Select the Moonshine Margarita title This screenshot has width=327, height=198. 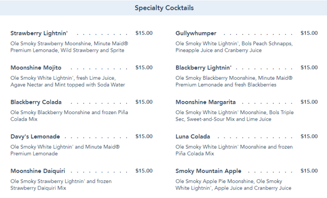206,102
